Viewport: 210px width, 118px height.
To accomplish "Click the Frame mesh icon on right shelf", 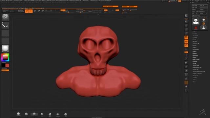I will [186, 59].
